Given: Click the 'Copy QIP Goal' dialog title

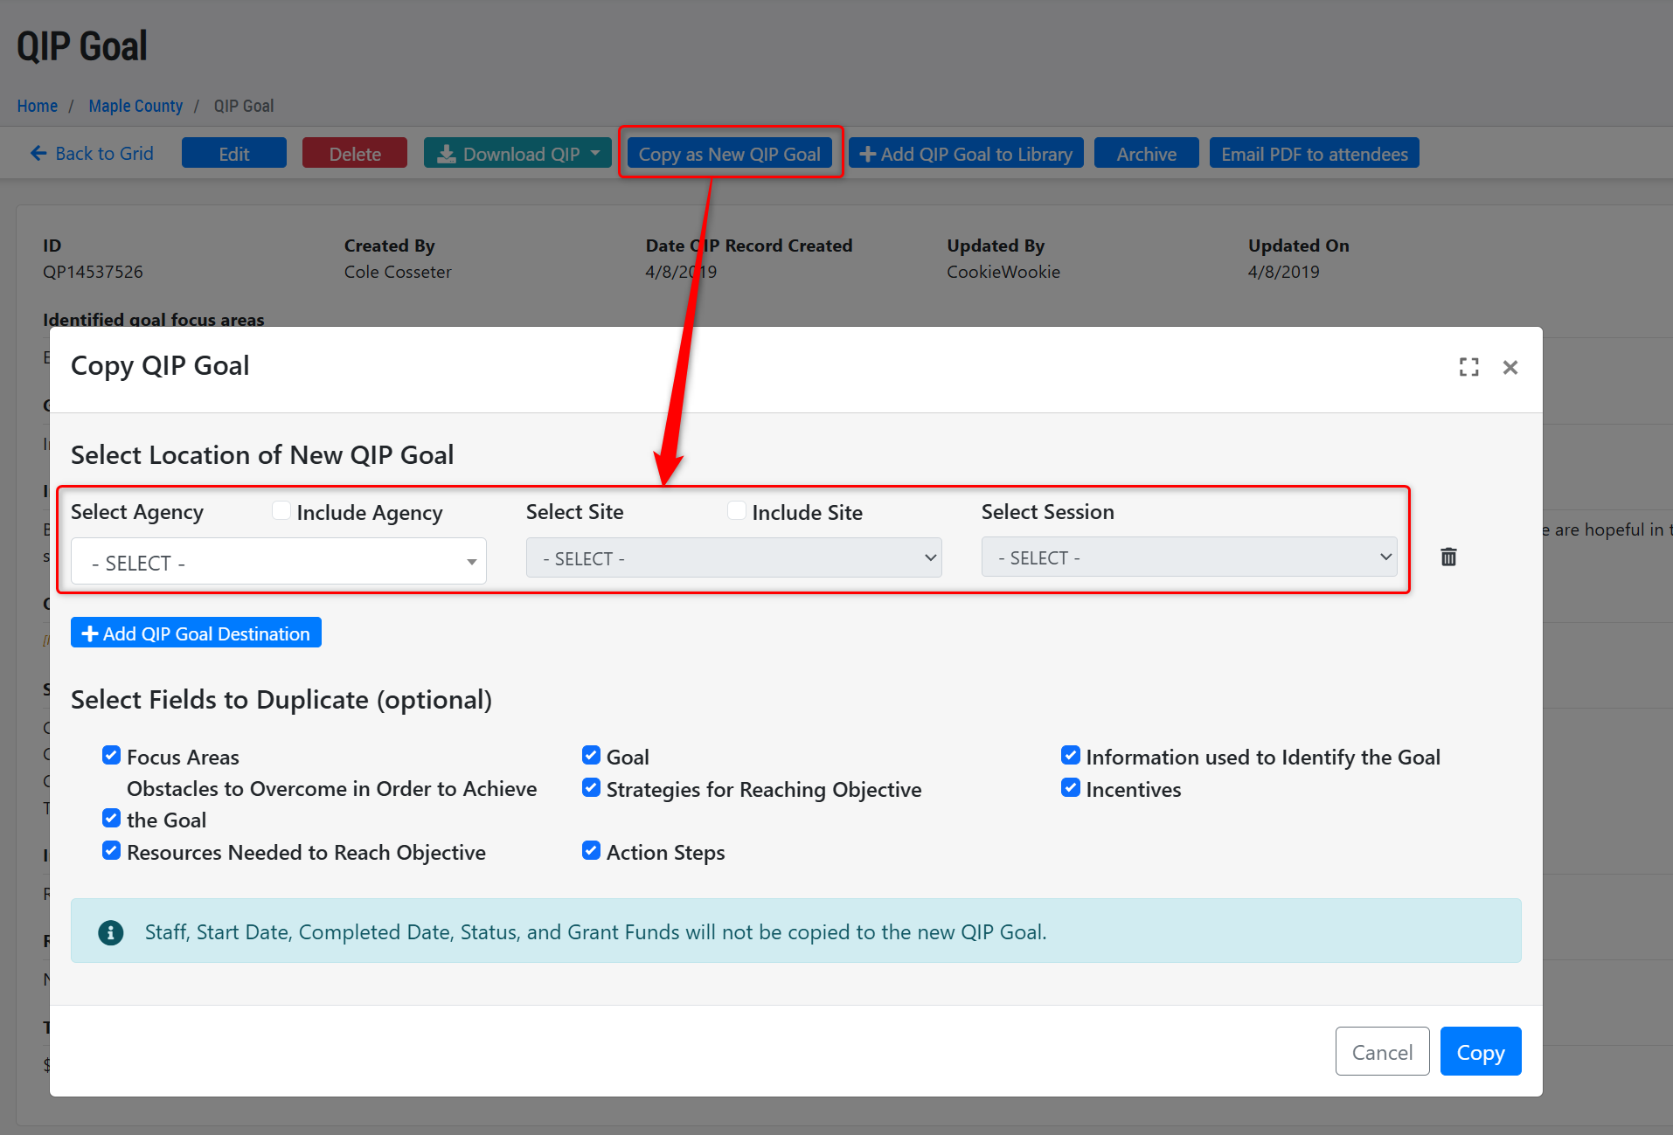Looking at the screenshot, I should pos(160,365).
